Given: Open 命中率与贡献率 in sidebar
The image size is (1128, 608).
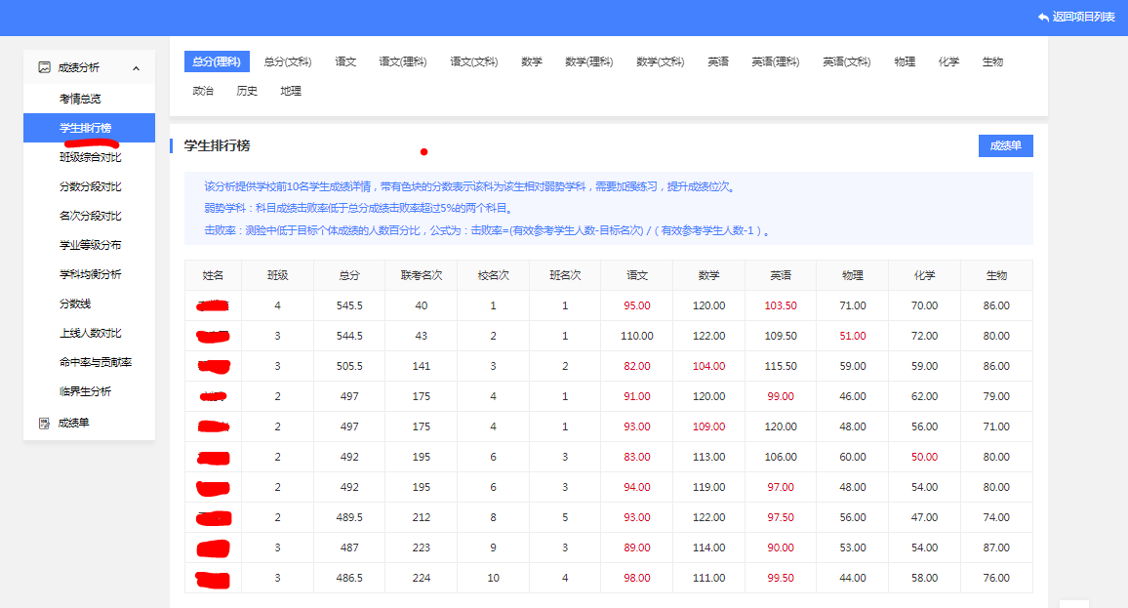Looking at the screenshot, I should tap(96, 362).
